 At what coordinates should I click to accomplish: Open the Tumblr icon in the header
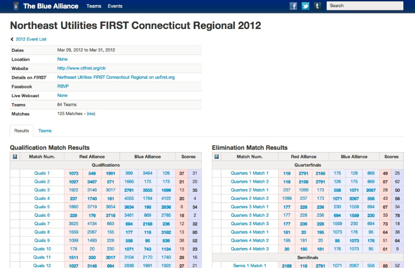tap(317, 6)
